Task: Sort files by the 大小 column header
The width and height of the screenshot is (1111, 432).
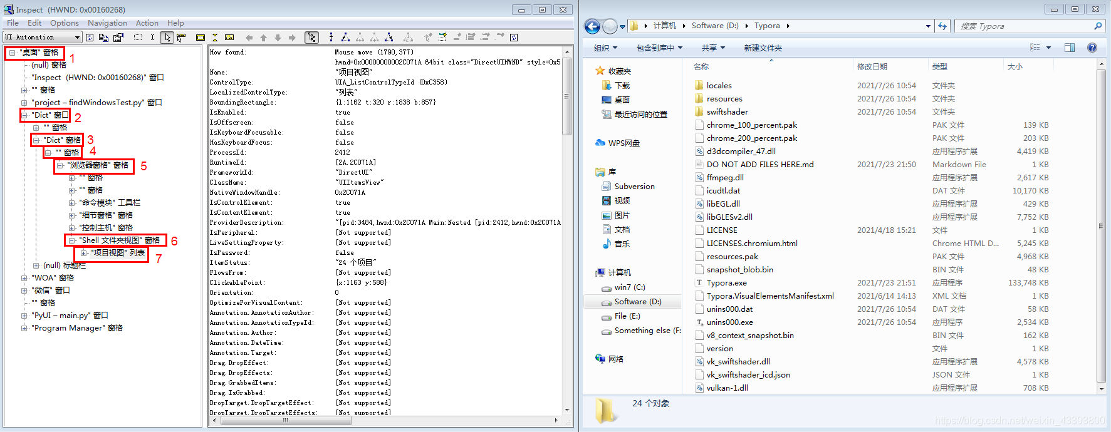Action: pos(1028,66)
